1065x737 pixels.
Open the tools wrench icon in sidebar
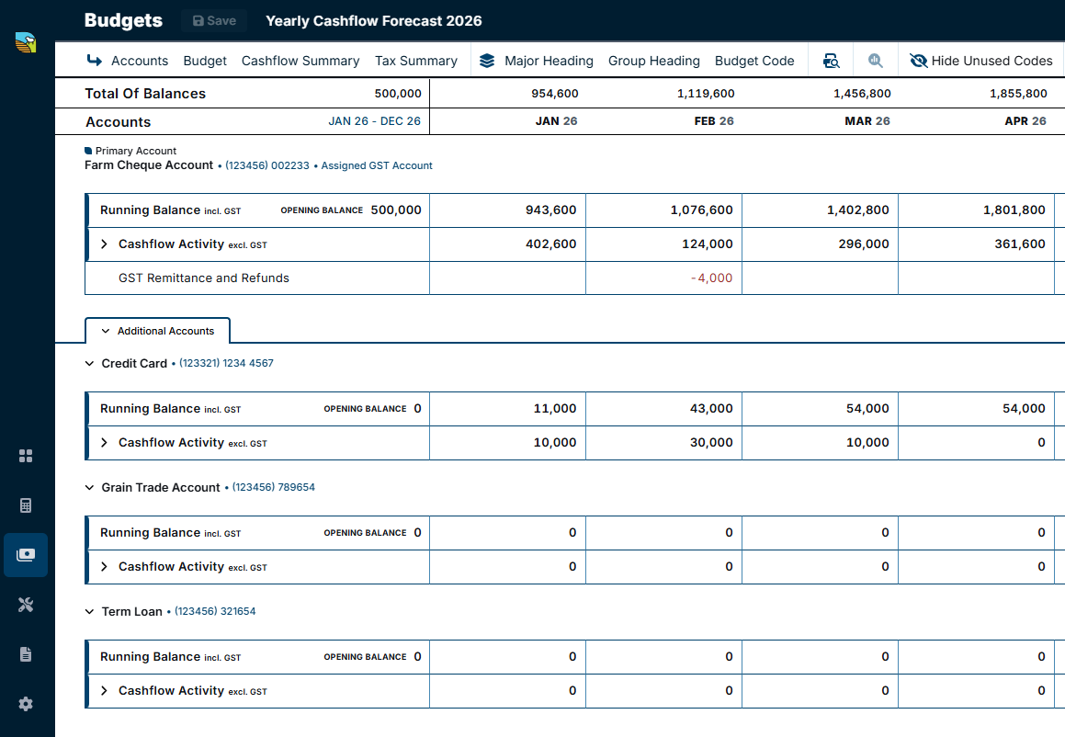point(26,605)
